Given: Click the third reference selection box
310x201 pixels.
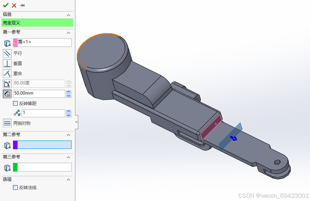Looking at the screenshot, I should (x=44, y=167).
